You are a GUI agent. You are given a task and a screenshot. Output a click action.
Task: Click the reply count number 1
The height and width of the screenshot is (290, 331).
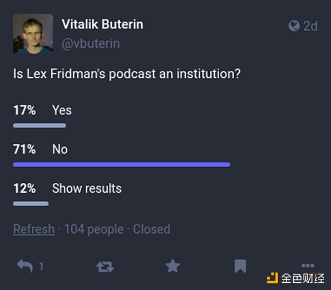pyautogui.click(x=41, y=267)
